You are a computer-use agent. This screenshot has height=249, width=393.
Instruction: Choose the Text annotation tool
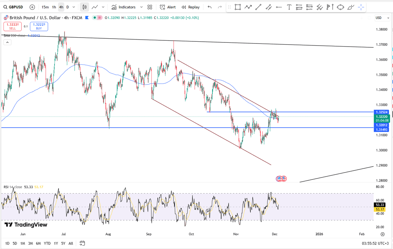(x=289, y=7)
